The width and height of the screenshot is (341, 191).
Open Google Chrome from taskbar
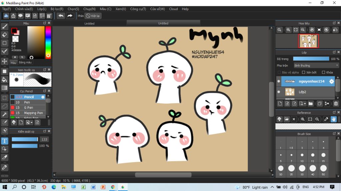pos(113,187)
